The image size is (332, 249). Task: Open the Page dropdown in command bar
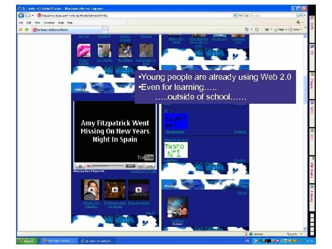pos(280,30)
